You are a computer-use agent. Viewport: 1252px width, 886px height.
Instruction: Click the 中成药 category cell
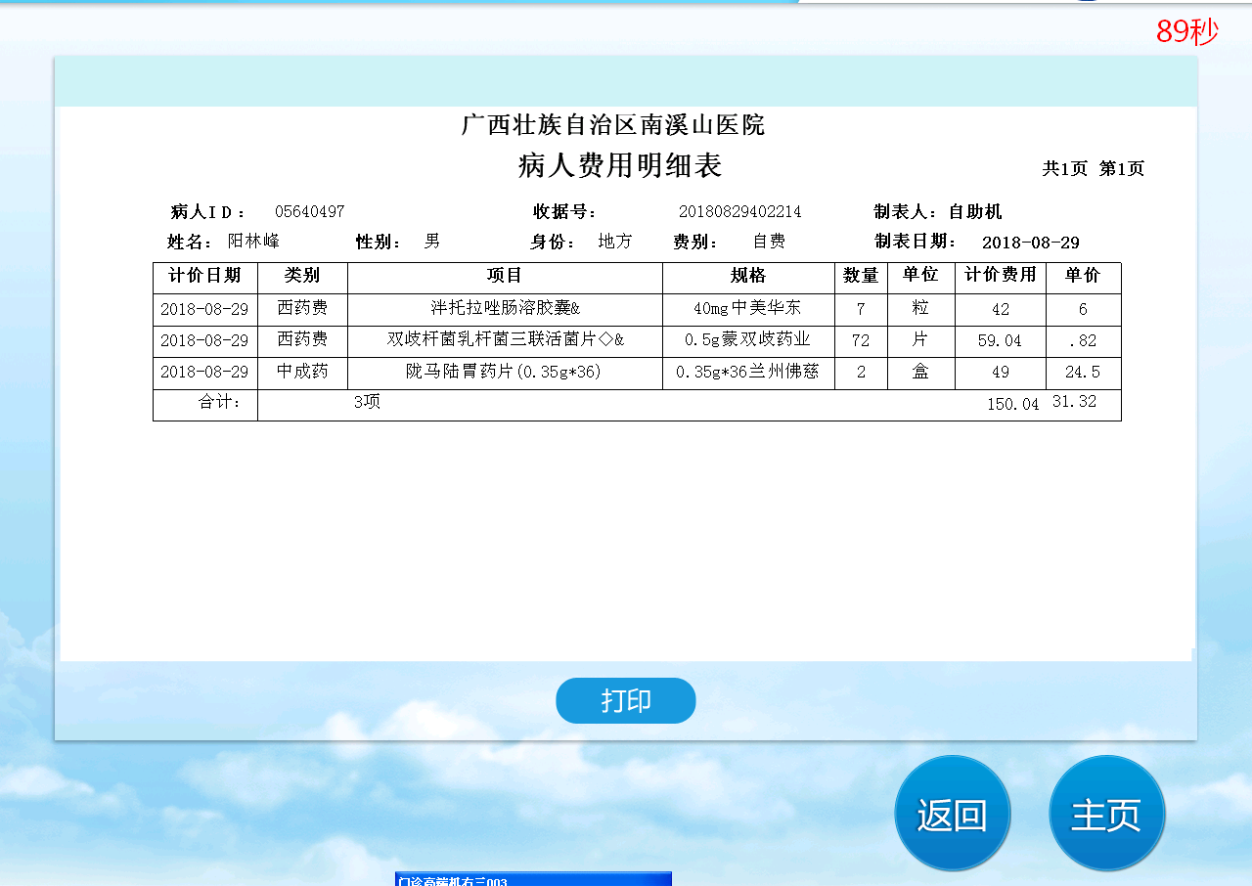(302, 373)
